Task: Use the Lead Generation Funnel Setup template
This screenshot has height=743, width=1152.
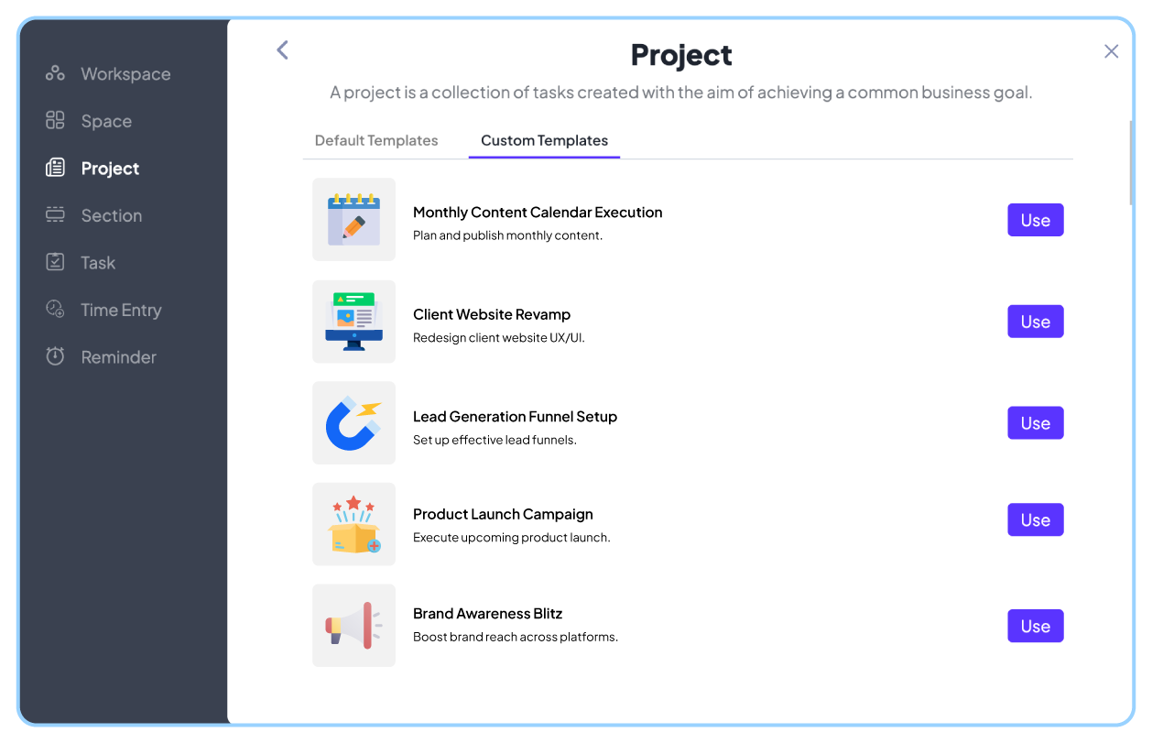Action: (x=1036, y=423)
